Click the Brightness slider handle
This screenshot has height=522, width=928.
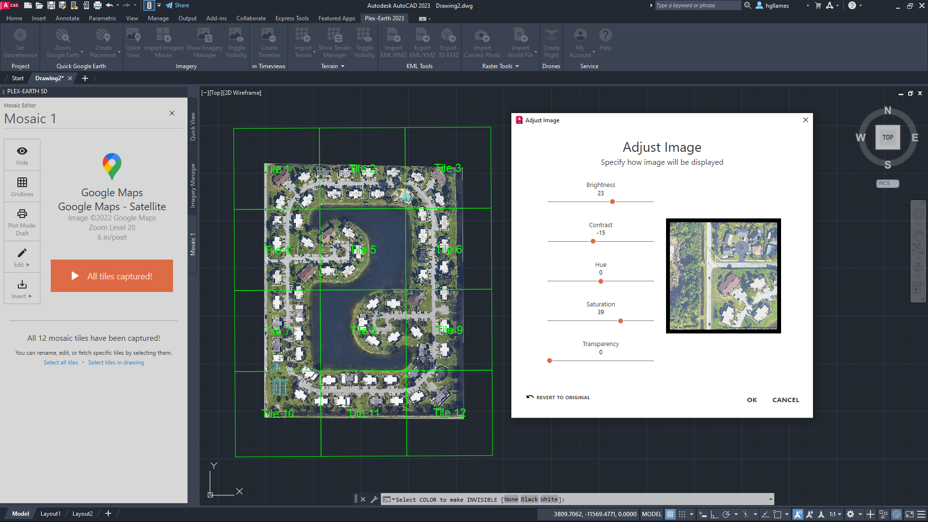tap(612, 202)
